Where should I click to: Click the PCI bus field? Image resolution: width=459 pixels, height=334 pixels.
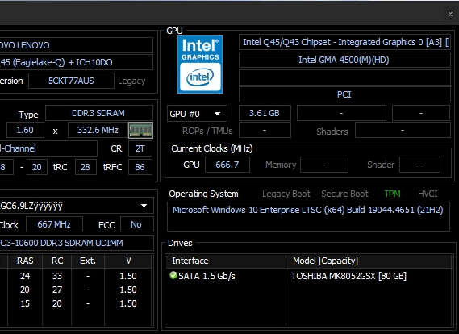click(344, 94)
